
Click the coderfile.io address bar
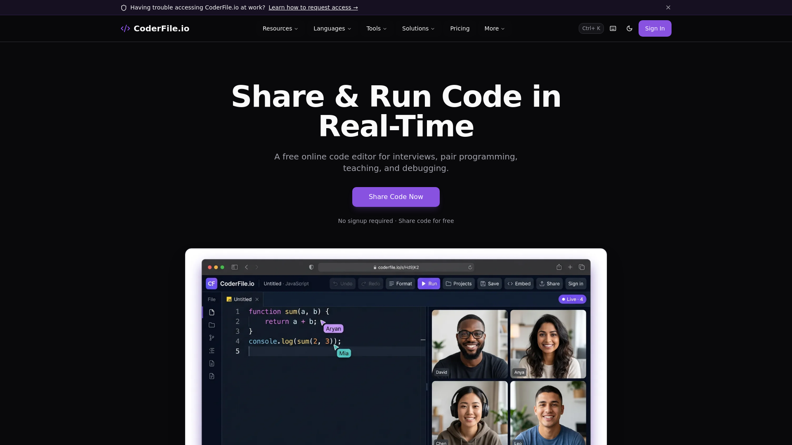tap(396, 267)
